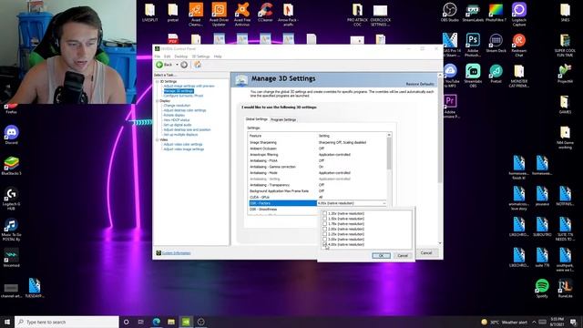The image size is (583, 328).
Task: Select Change resolution tree item
Action: pos(177,106)
